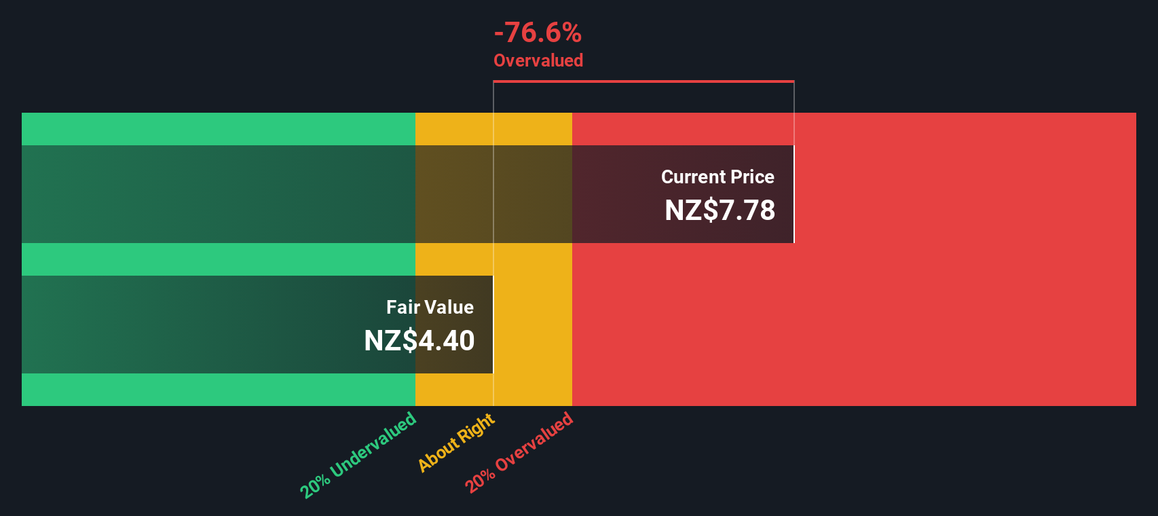The height and width of the screenshot is (516, 1158).
Task: Click the red Overvalued heading text
Action: tap(538, 60)
